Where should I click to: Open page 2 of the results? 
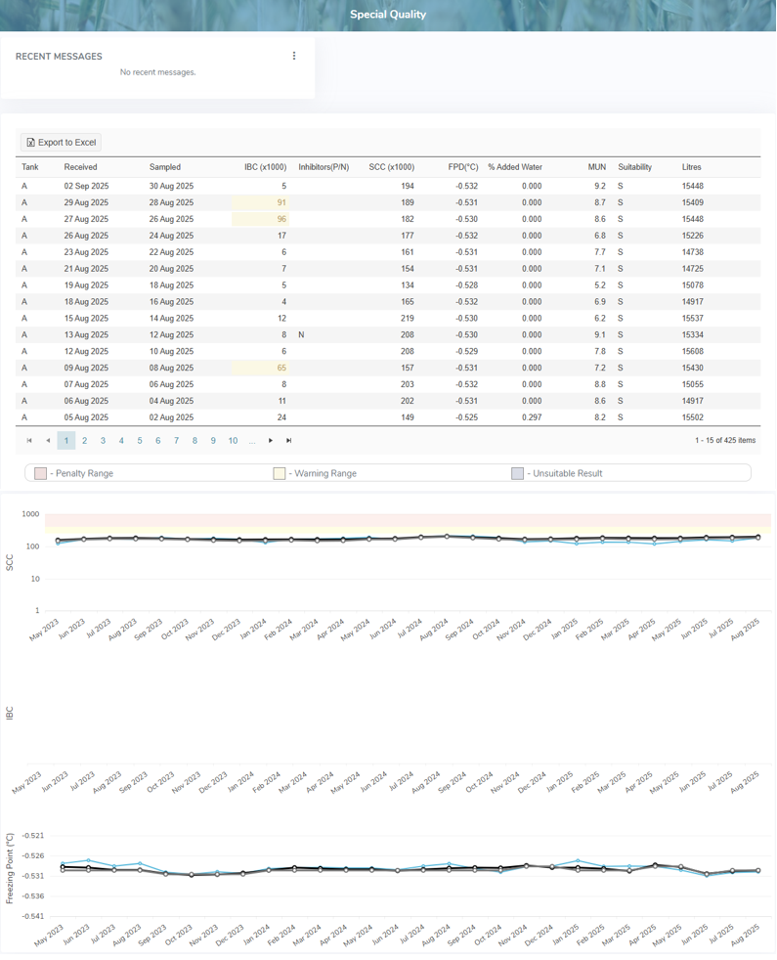click(85, 441)
